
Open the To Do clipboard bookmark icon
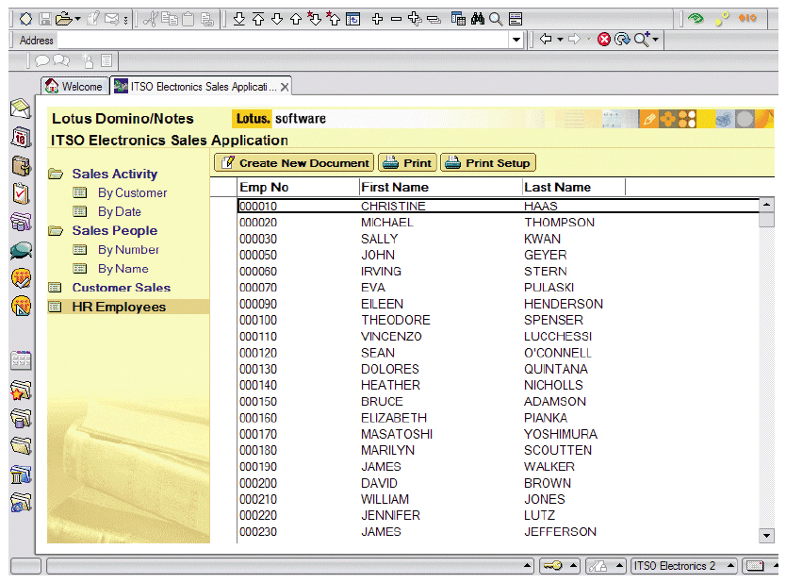click(21, 193)
